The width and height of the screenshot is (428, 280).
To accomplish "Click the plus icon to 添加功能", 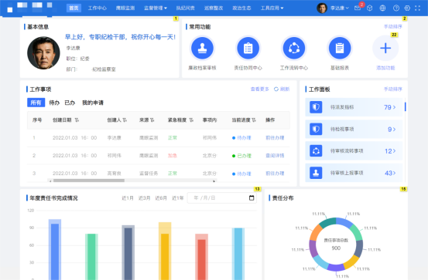I will [385, 49].
